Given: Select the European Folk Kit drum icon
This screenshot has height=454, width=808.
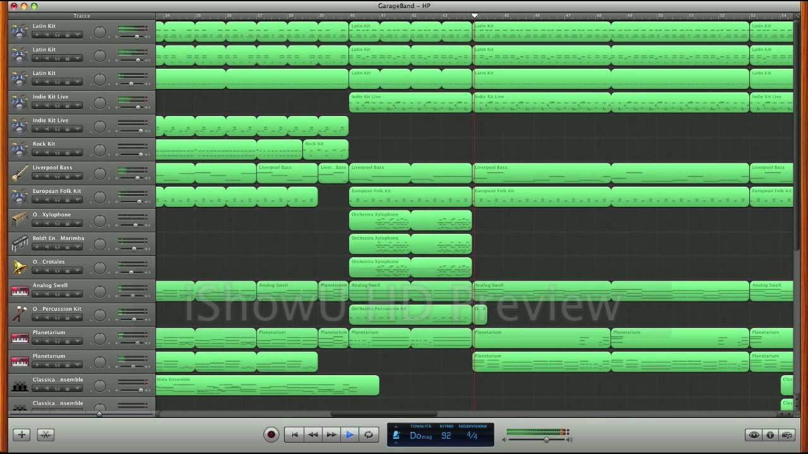Looking at the screenshot, I should pyautogui.click(x=20, y=197).
